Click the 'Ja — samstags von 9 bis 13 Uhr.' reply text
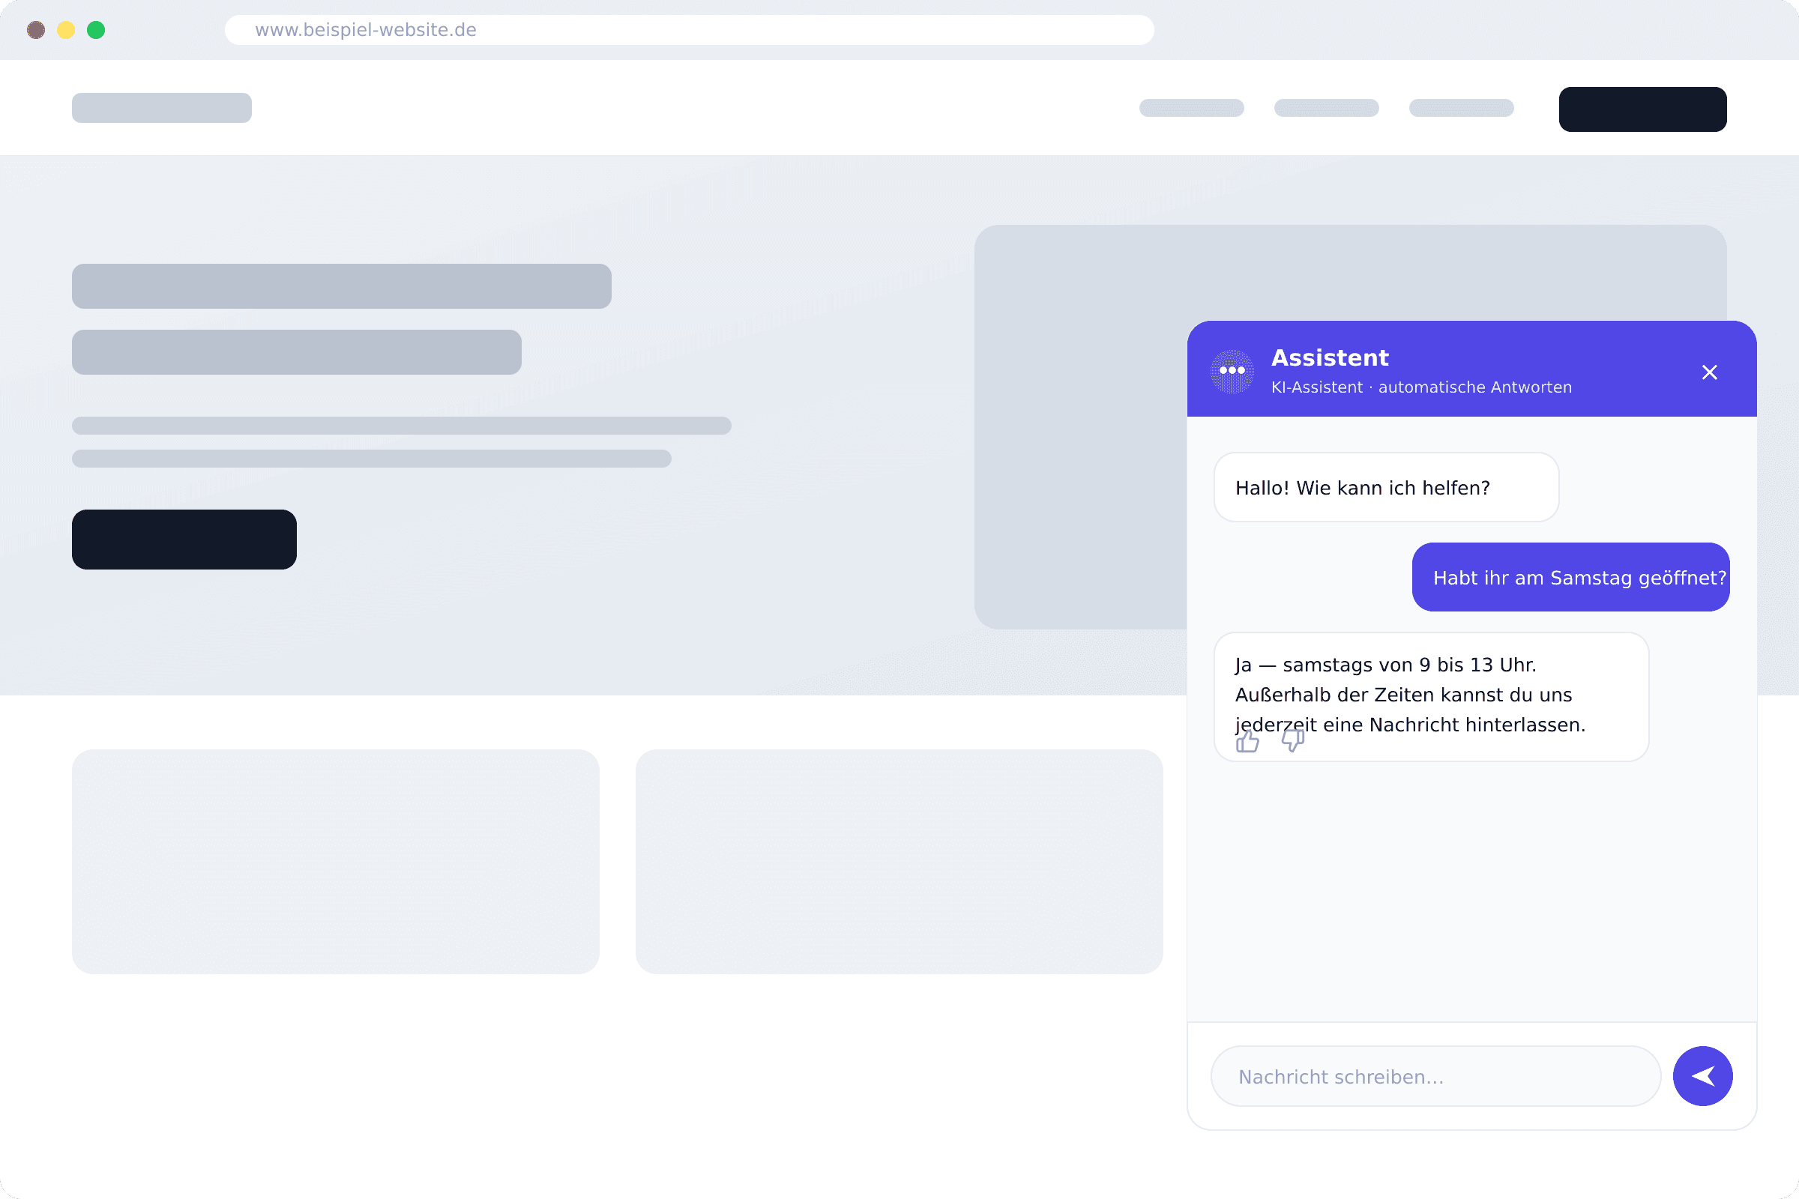 pyautogui.click(x=1385, y=665)
